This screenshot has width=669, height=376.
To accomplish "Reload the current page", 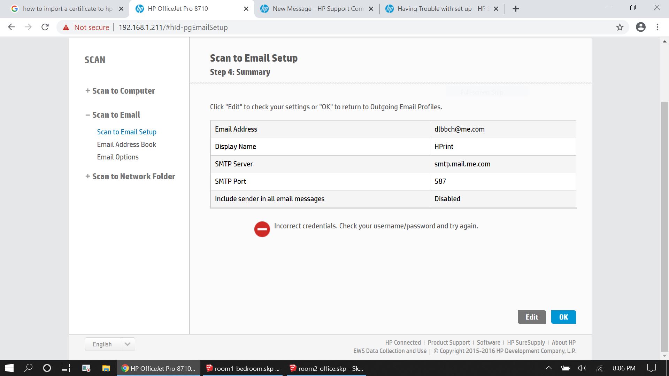I will pyautogui.click(x=45, y=27).
